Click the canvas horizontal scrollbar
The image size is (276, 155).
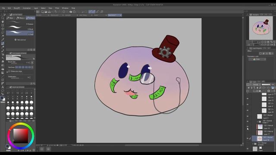(162, 146)
